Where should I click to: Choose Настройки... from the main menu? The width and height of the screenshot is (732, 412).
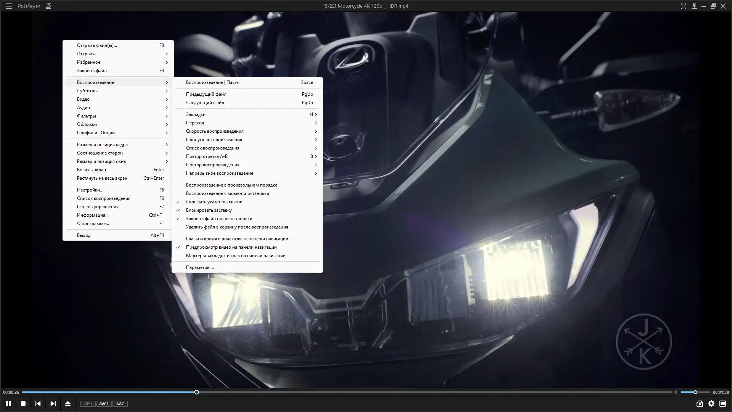pyautogui.click(x=90, y=190)
